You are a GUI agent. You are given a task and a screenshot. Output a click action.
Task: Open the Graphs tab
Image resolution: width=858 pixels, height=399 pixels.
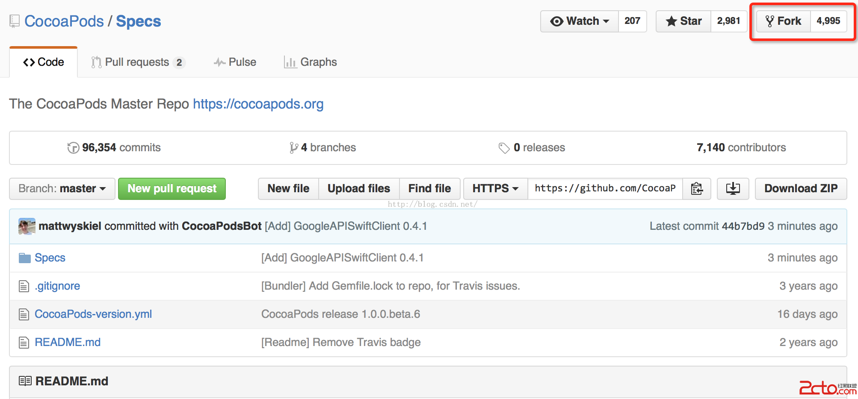click(311, 62)
